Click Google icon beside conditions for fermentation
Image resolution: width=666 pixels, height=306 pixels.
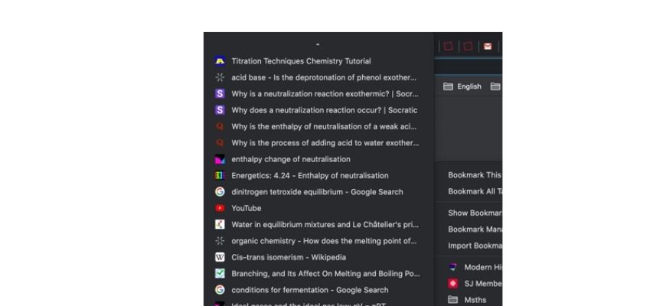coord(220,290)
